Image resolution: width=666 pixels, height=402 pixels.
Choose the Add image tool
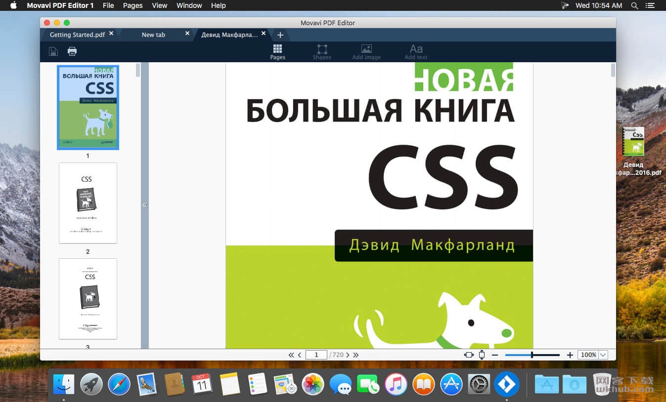(366, 52)
